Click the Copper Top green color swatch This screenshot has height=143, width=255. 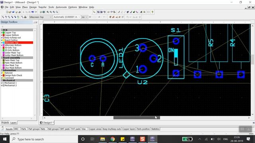4,33
